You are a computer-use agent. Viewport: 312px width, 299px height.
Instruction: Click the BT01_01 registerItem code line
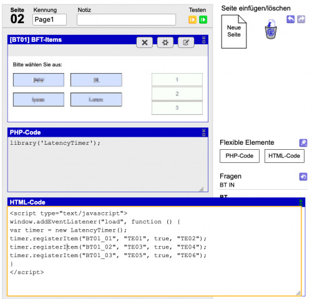pos(108,238)
